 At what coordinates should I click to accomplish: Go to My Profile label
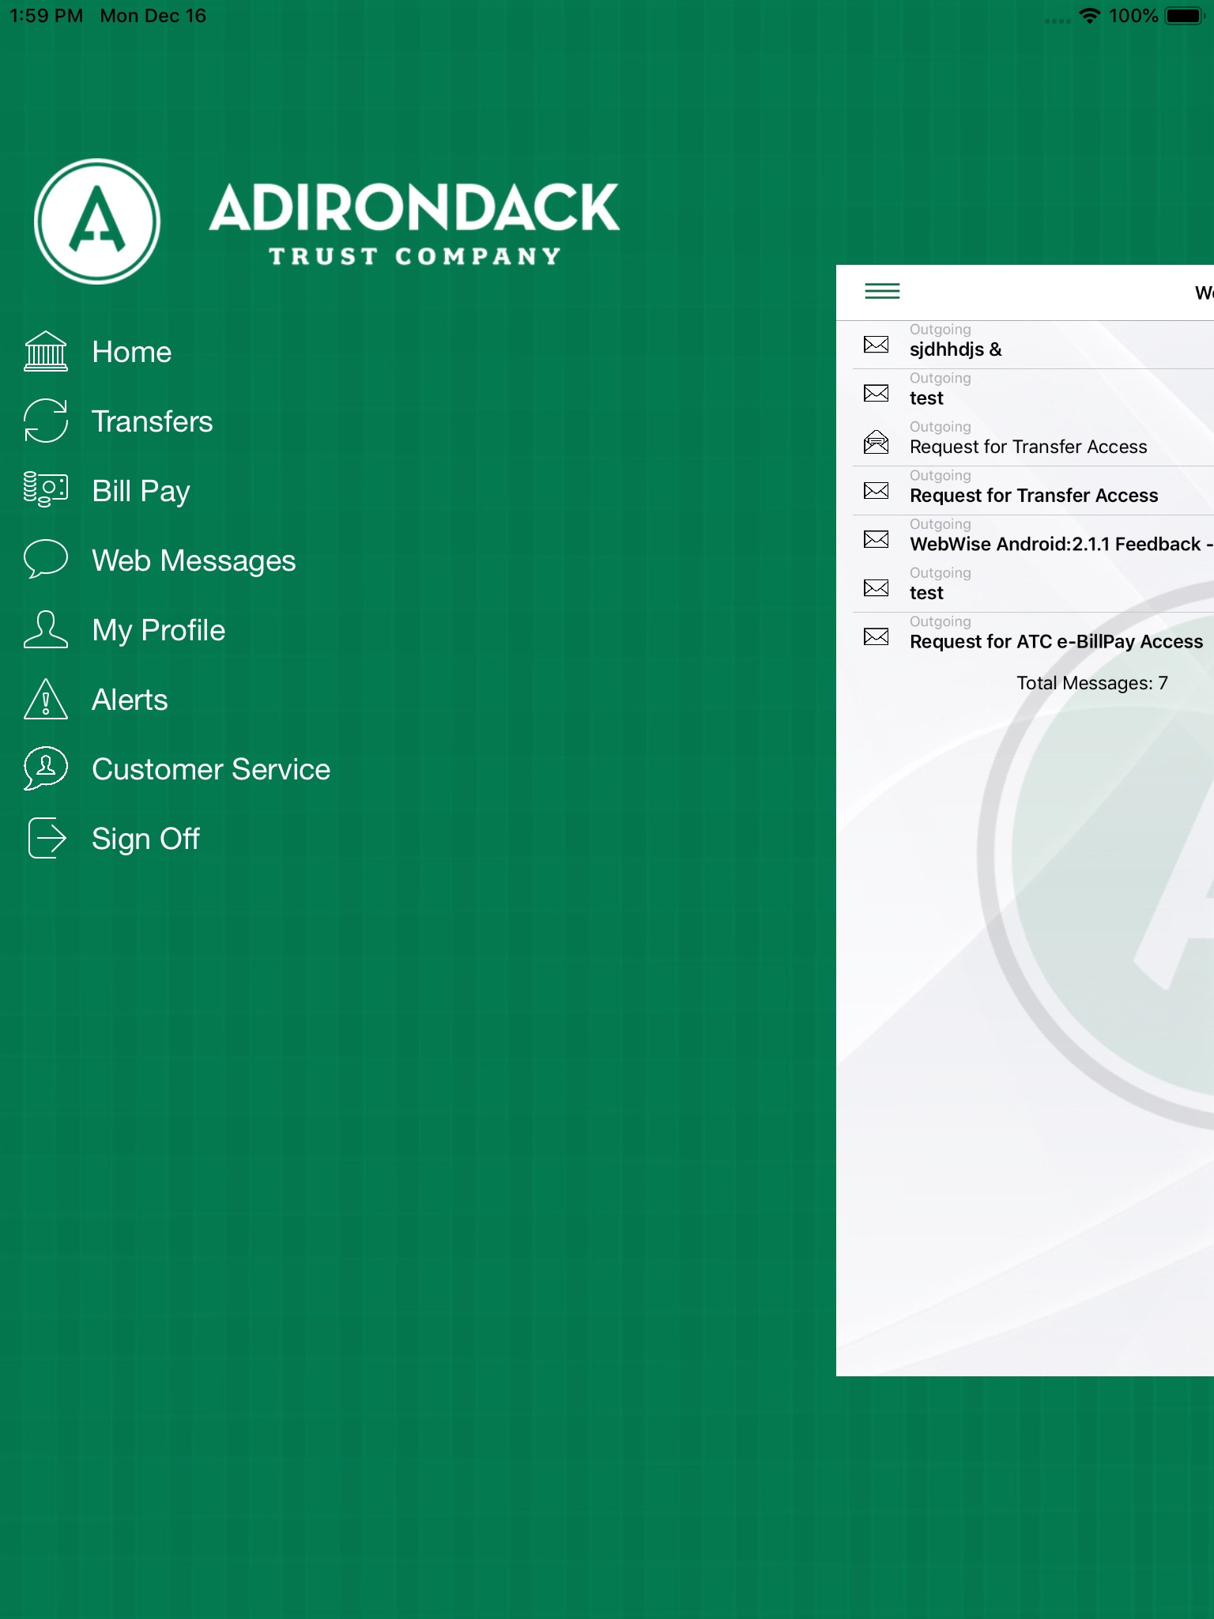(x=158, y=630)
